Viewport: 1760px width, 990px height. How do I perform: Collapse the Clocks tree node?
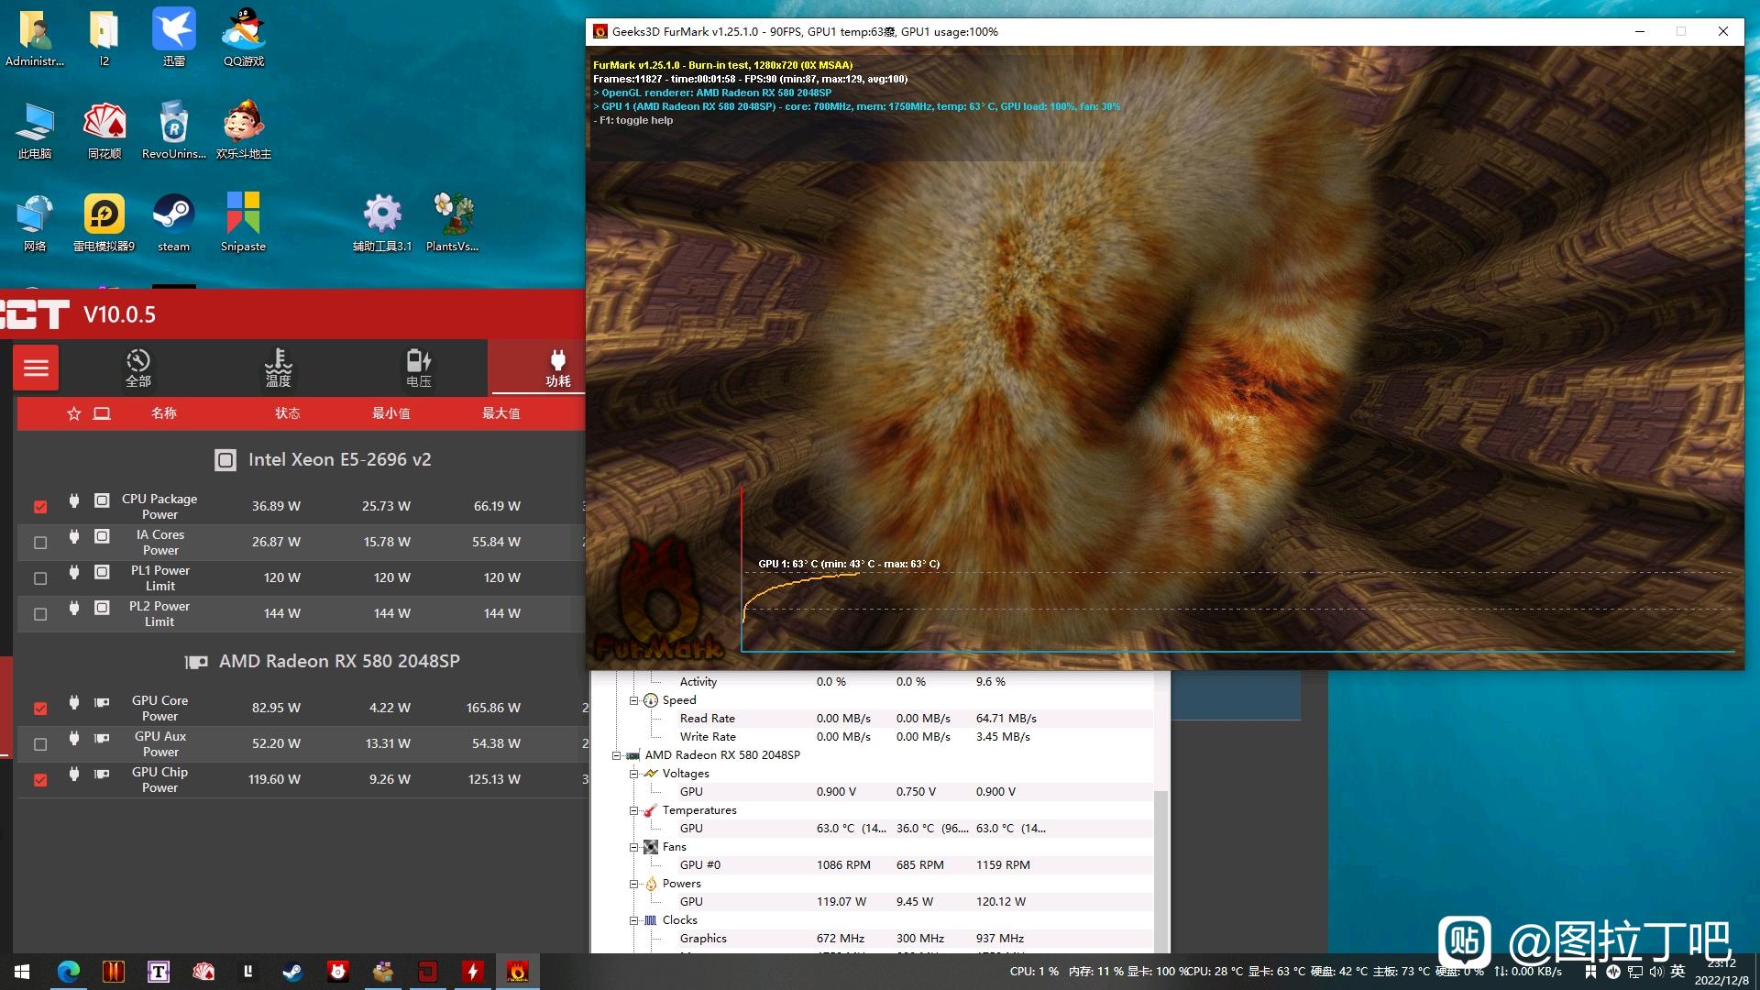pyautogui.click(x=633, y=920)
